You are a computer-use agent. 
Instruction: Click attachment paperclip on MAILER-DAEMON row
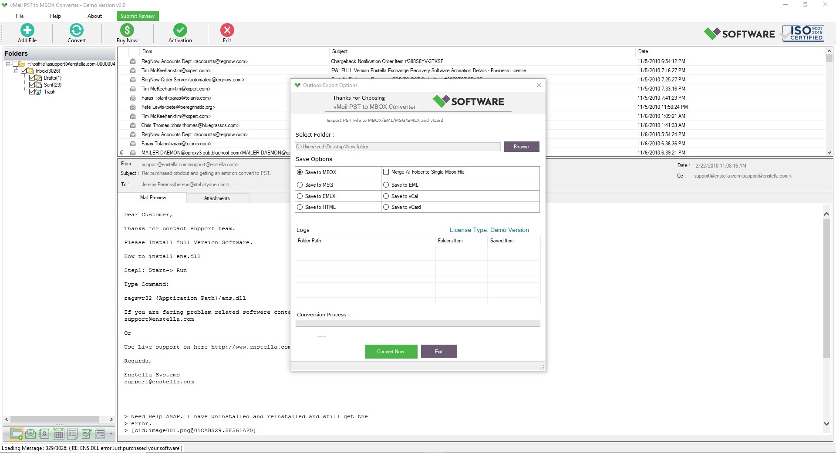(x=122, y=153)
